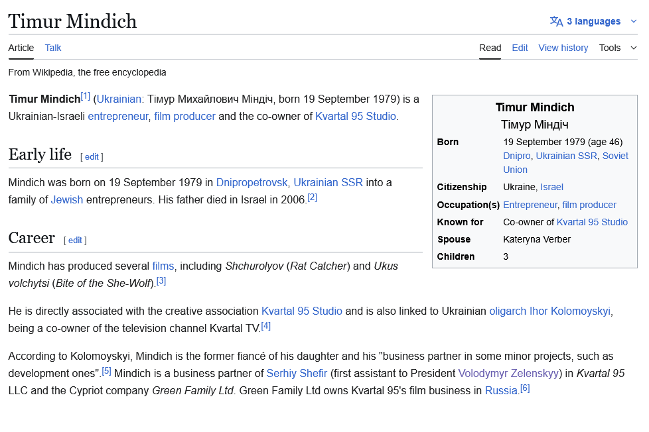Open citation reference [4]

click(265, 326)
